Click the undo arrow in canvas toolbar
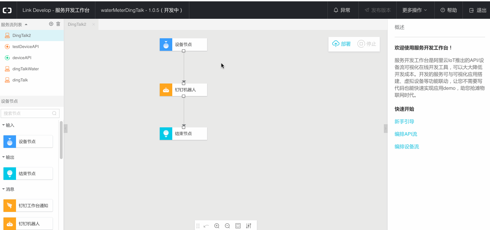 point(206,226)
